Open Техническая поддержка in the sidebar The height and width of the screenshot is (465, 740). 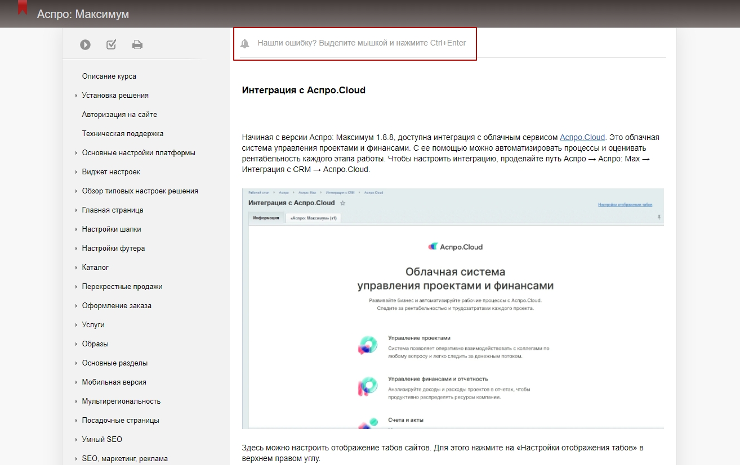122,134
